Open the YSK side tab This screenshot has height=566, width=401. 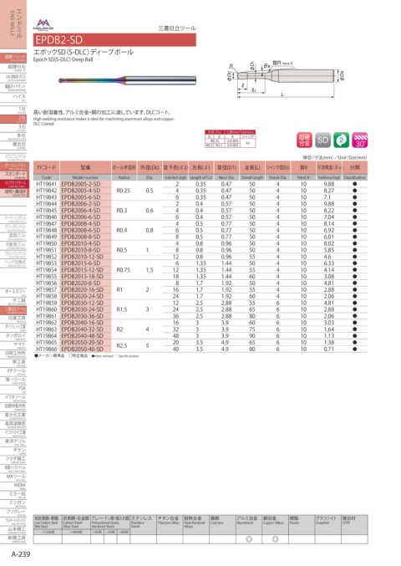(x=13, y=389)
